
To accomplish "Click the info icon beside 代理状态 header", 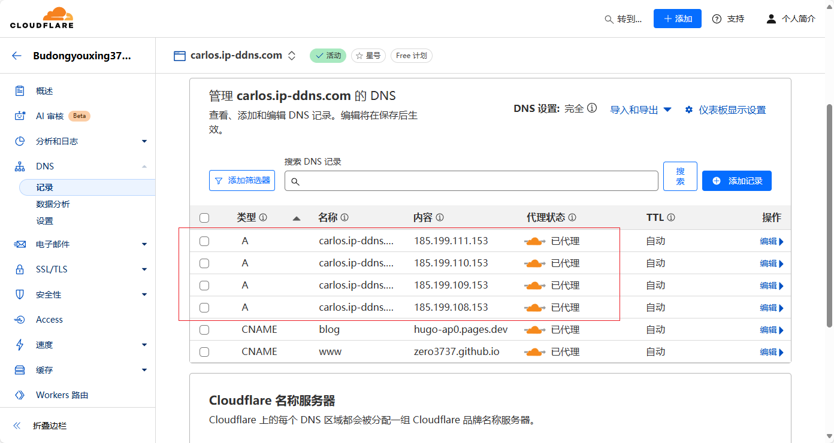I will 572,218.
